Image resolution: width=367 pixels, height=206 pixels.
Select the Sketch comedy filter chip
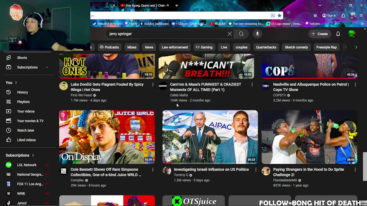pyautogui.click(x=296, y=47)
